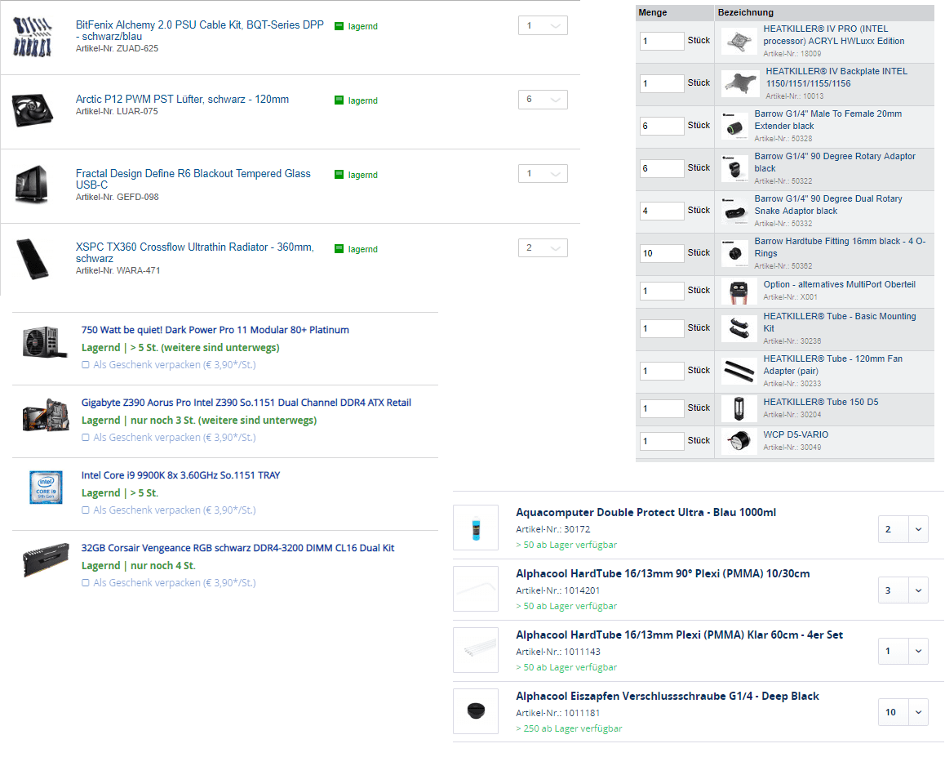
Task: Click WCP D5-VARIO pump thumbnail
Action: click(x=739, y=441)
